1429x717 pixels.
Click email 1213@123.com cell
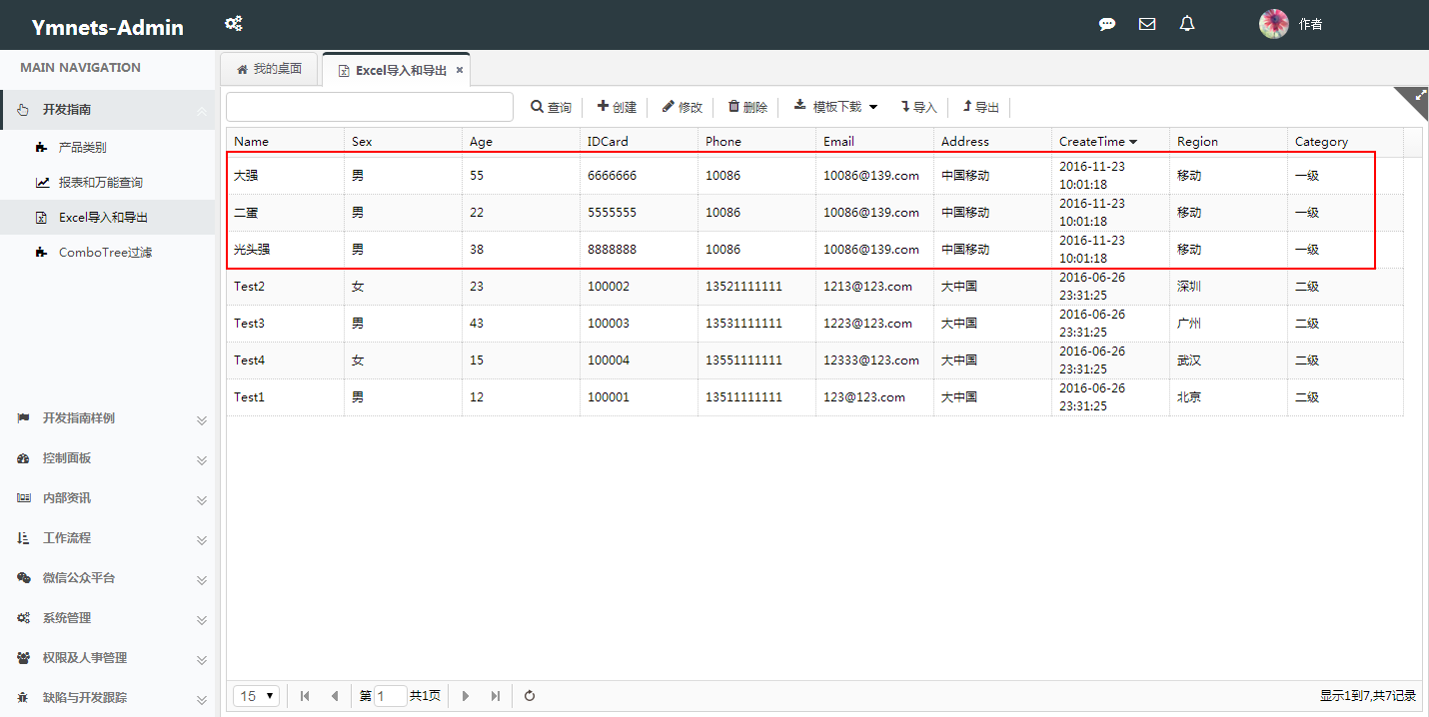[x=875, y=287]
